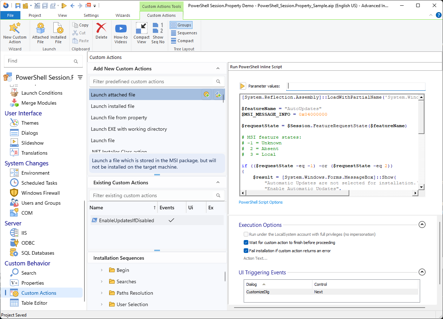Open project view options beside PowerShell Session title
The image size is (443, 319).
pos(80,77)
